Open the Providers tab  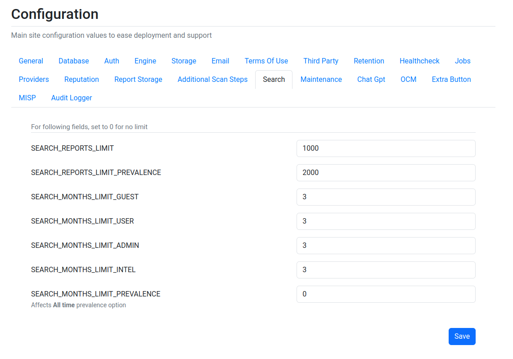[34, 80]
